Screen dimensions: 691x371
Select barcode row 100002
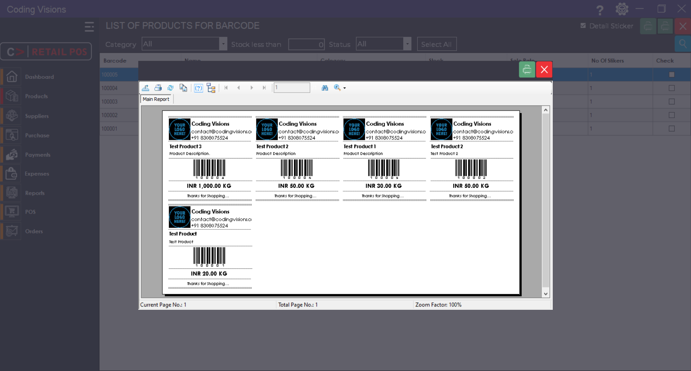click(x=395, y=115)
